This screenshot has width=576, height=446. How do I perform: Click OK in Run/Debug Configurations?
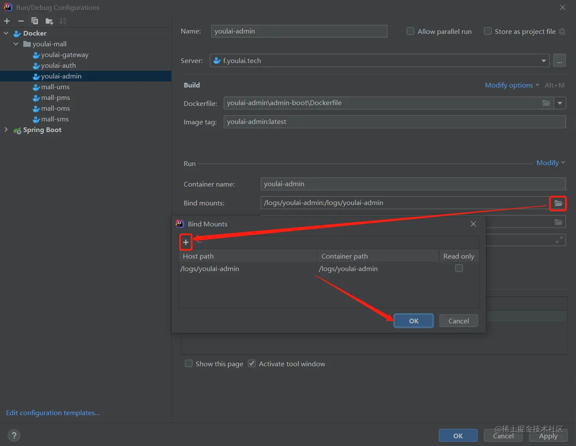(458, 436)
